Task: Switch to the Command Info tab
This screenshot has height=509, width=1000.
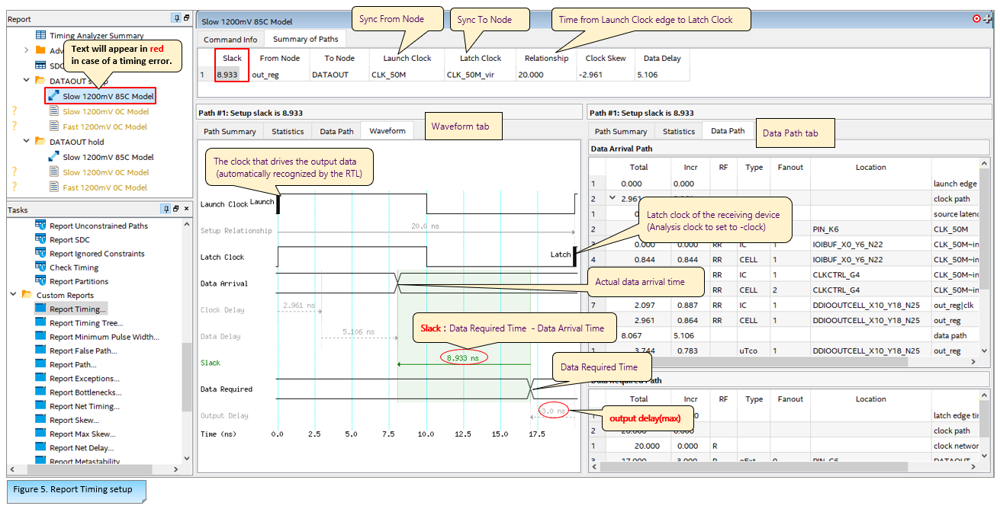Action: click(x=230, y=40)
